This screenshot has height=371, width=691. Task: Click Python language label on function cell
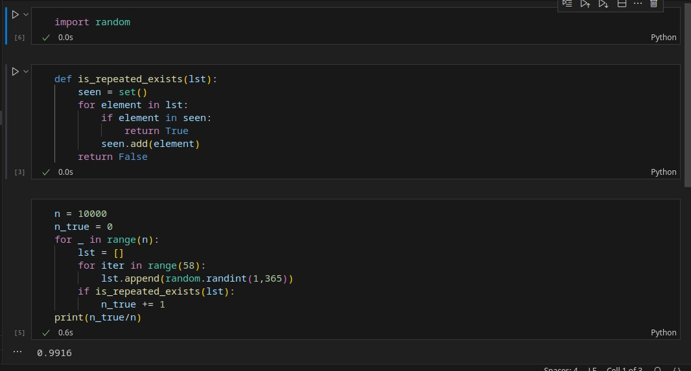point(663,172)
